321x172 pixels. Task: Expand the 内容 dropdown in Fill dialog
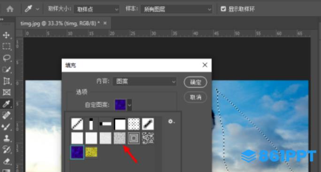coord(145,82)
